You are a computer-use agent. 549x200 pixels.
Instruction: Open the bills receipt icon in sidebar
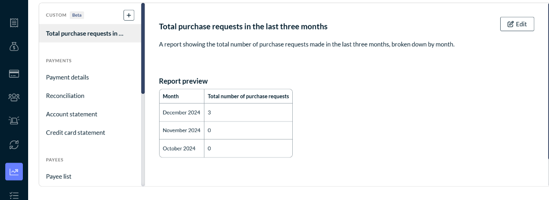[14, 23]
